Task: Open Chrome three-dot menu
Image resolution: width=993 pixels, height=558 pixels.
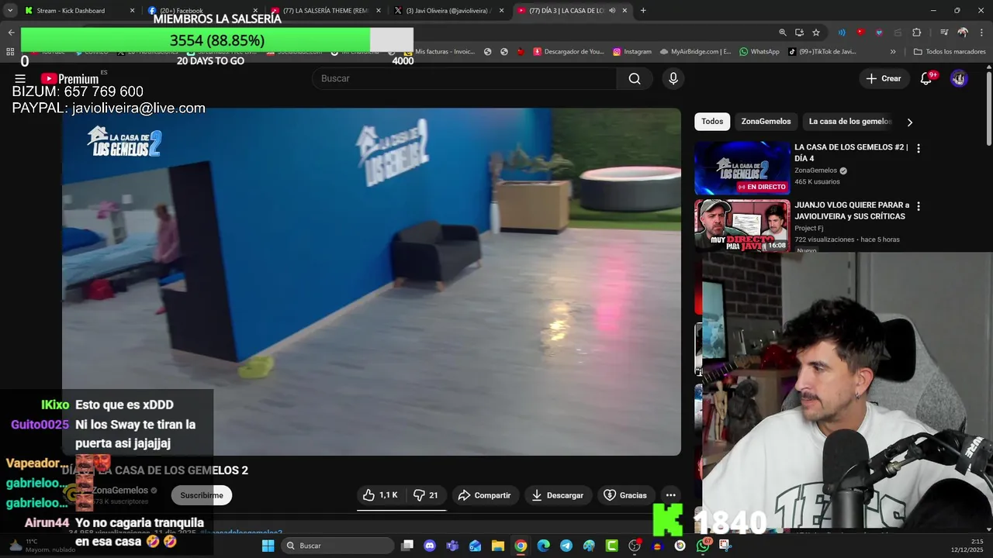Action: point(981,33)
